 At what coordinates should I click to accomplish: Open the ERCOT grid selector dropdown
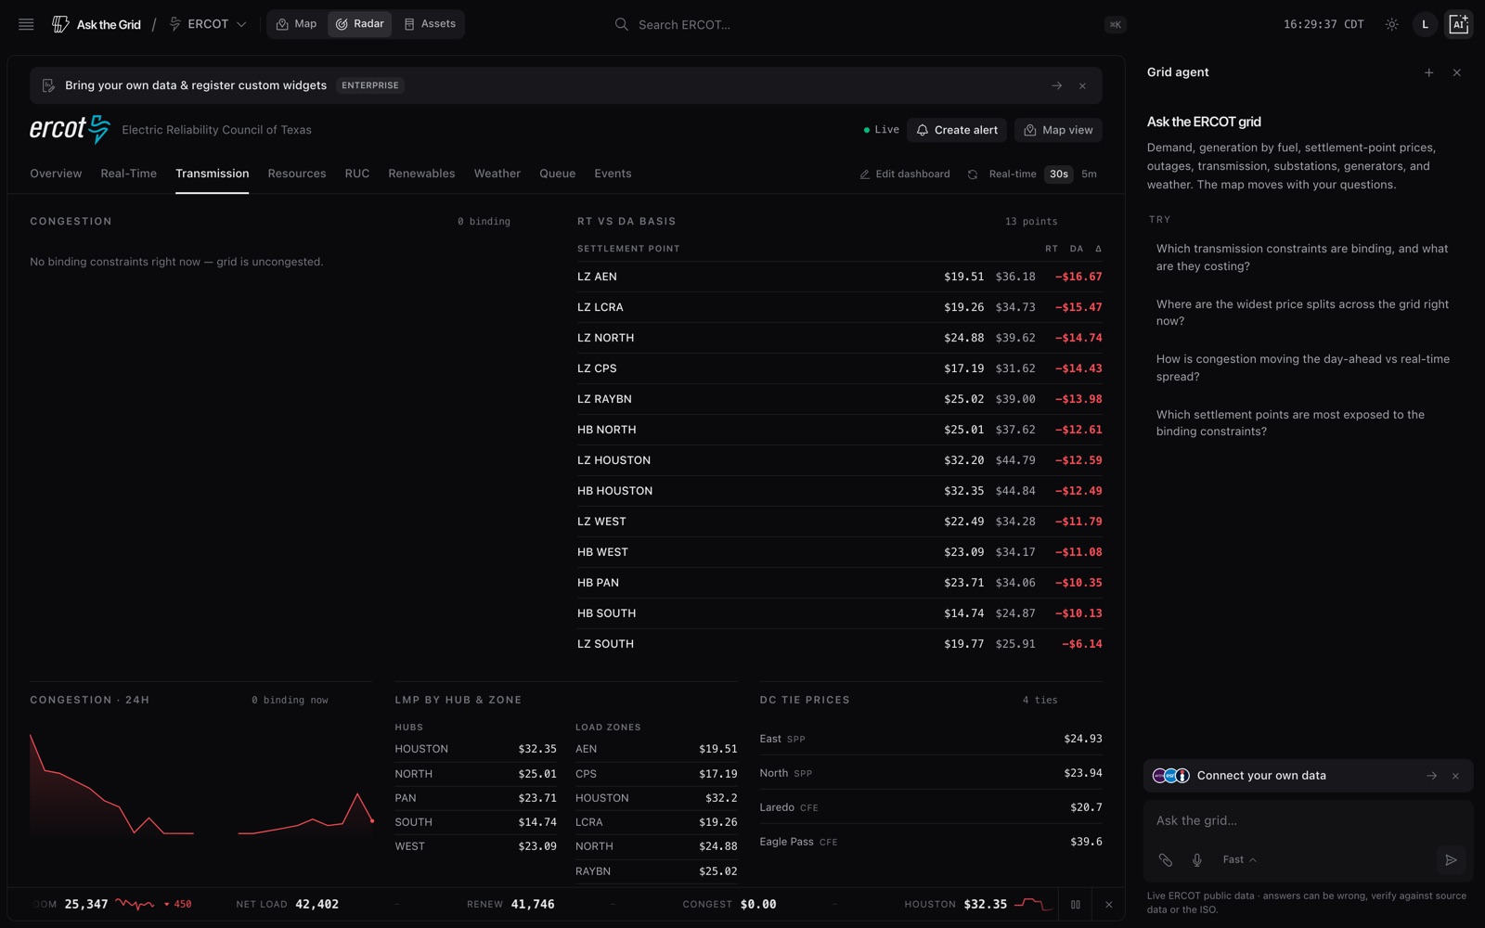tap(208, 24)
